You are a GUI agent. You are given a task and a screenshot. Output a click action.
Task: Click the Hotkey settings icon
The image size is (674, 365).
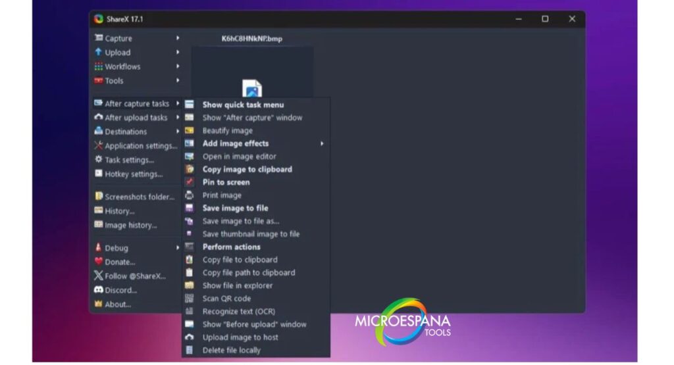point(99,174)
